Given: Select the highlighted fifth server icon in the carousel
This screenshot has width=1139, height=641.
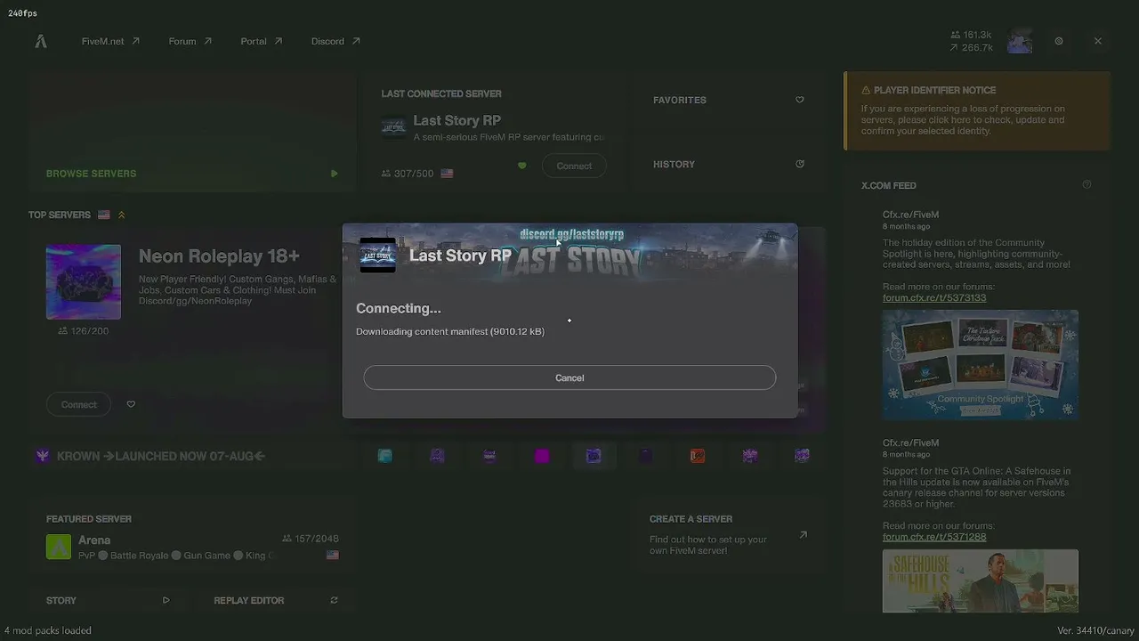Looking at the screenshot, I should (594, 456).
